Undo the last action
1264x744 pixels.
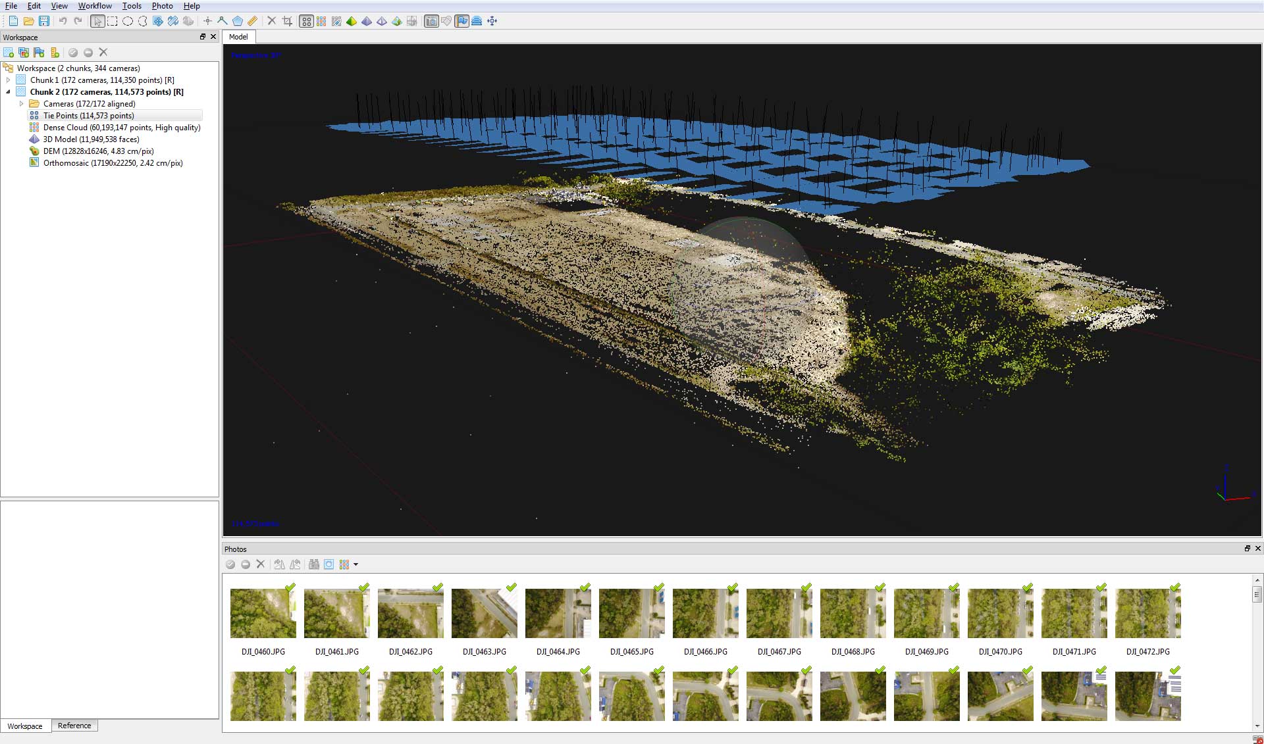[x=63, y=21]
